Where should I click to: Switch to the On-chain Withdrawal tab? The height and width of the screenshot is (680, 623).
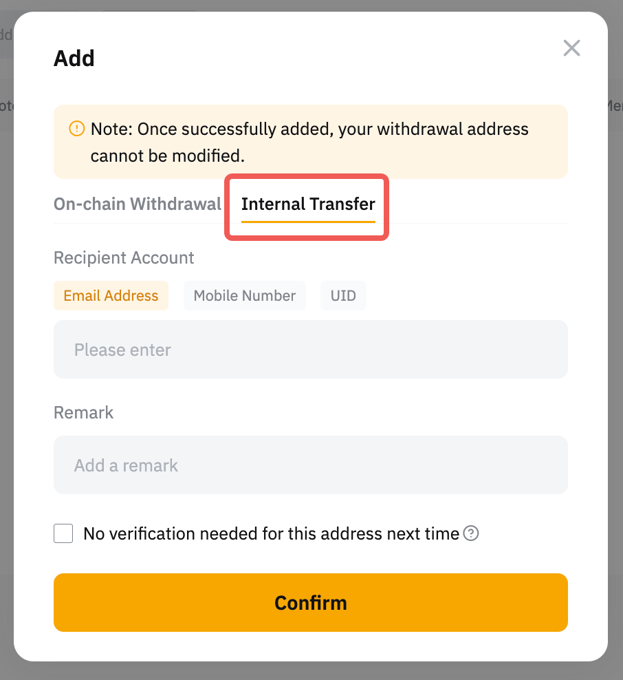pos(138,204)
